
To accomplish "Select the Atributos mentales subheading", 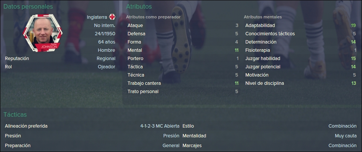I will 263,17.
